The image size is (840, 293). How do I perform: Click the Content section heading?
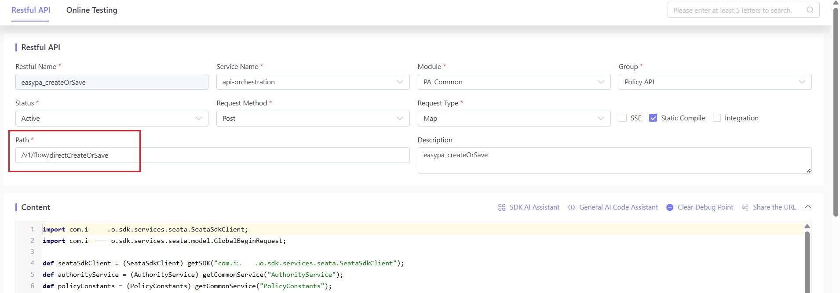(36, 207)
